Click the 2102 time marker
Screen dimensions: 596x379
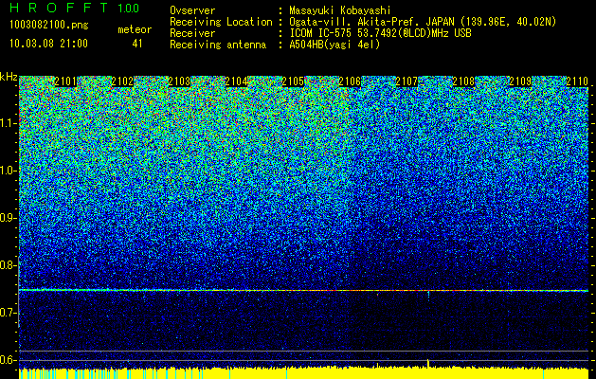[x=122, y=81]
